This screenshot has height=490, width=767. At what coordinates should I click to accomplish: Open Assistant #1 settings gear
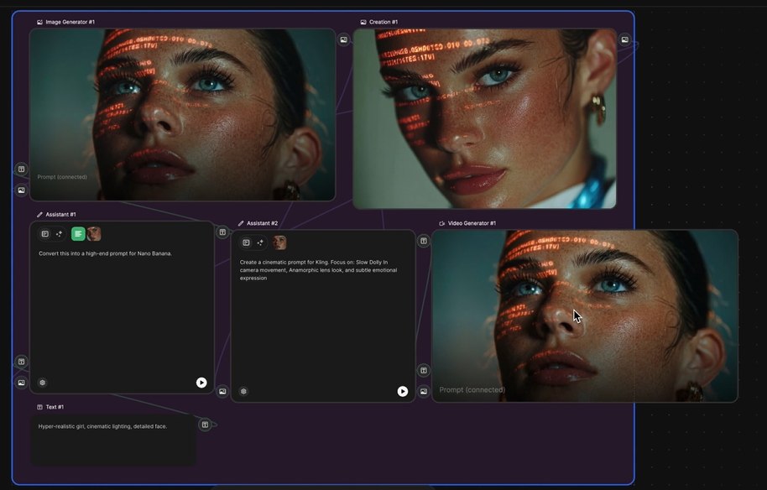(43, 383)
